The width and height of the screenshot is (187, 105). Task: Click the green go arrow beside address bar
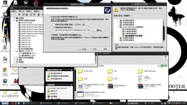tap(162, 66)
